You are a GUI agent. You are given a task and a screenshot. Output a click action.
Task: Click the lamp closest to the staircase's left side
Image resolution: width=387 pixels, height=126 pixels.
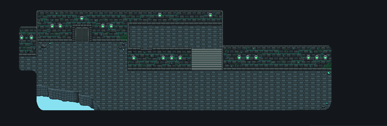[x=180, y=58]
